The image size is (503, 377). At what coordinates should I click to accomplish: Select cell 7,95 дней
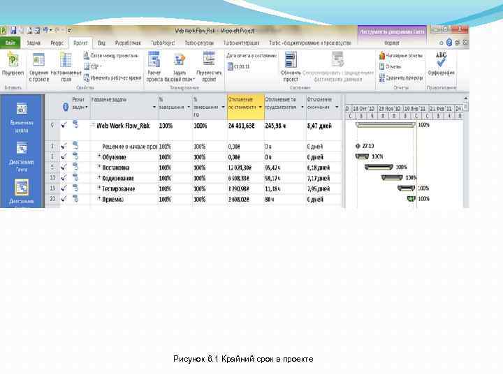(323, 188)
